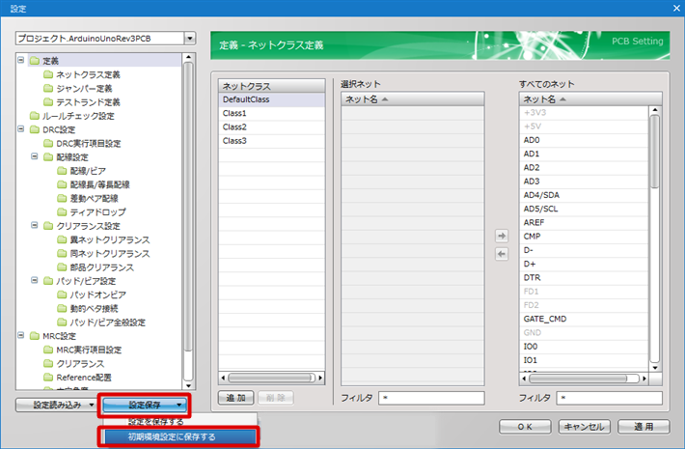Click folder icon of Reference配置

48,378
